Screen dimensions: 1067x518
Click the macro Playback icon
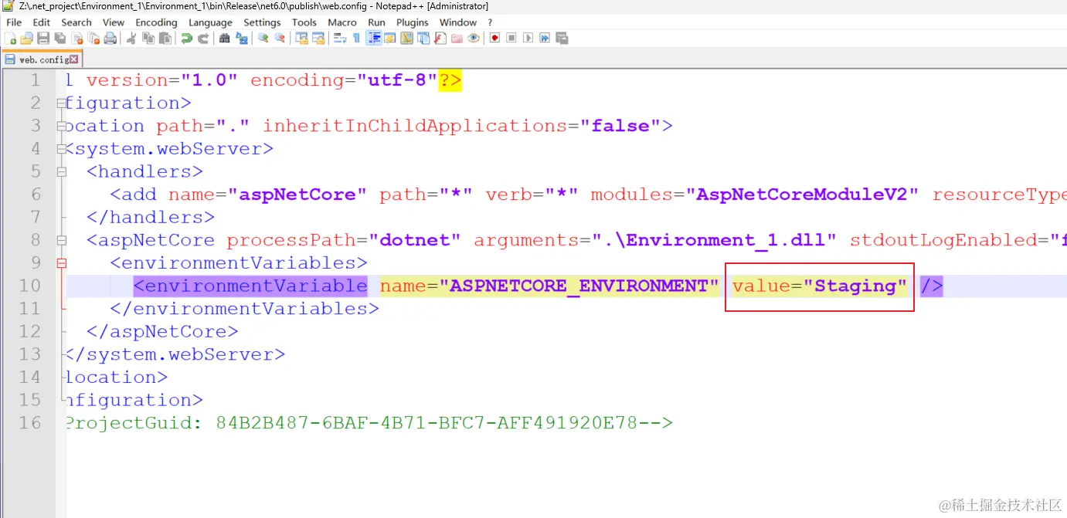pyautogui.click(x=528, y=38)
